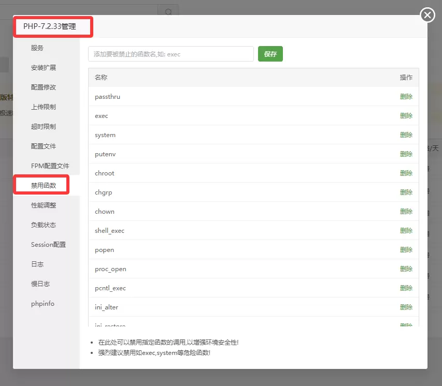Click 删除 next to proc_open
The width and height of the screenshot is (442, 386).
coord(406,269)
